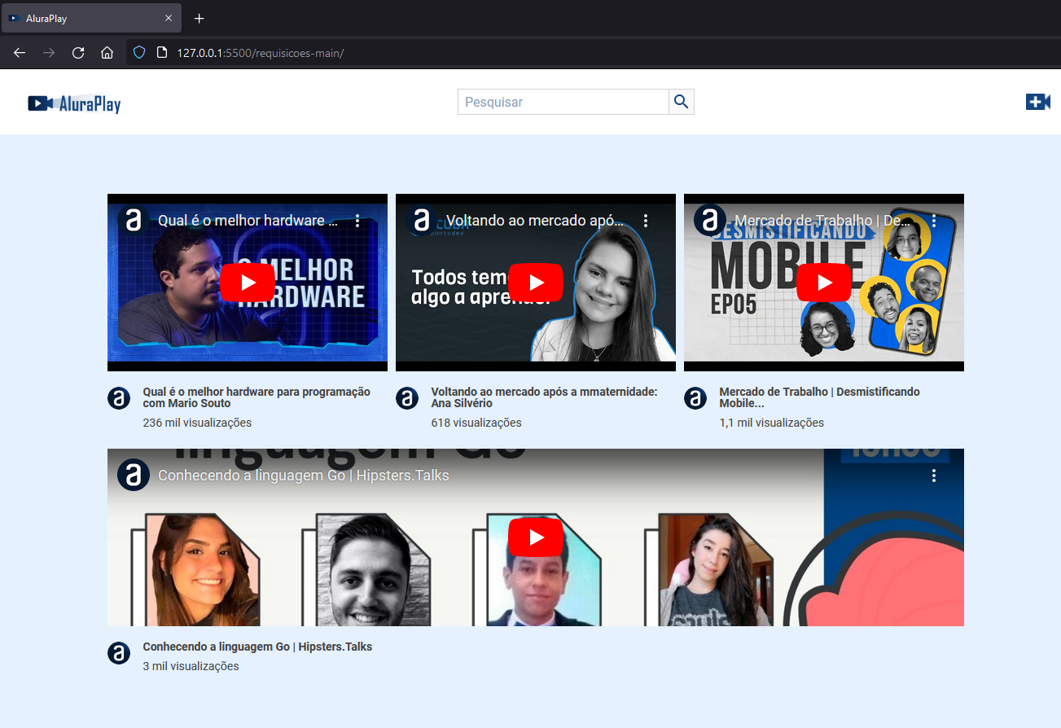Image resolution: width=1061 pixels, height=728 pixels.
Task: Click Alura avatar beside Ana Silvério description
Action: [x=407, y=398]
